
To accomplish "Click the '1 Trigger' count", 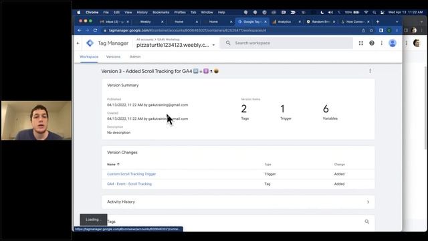I will coord(286,112).
